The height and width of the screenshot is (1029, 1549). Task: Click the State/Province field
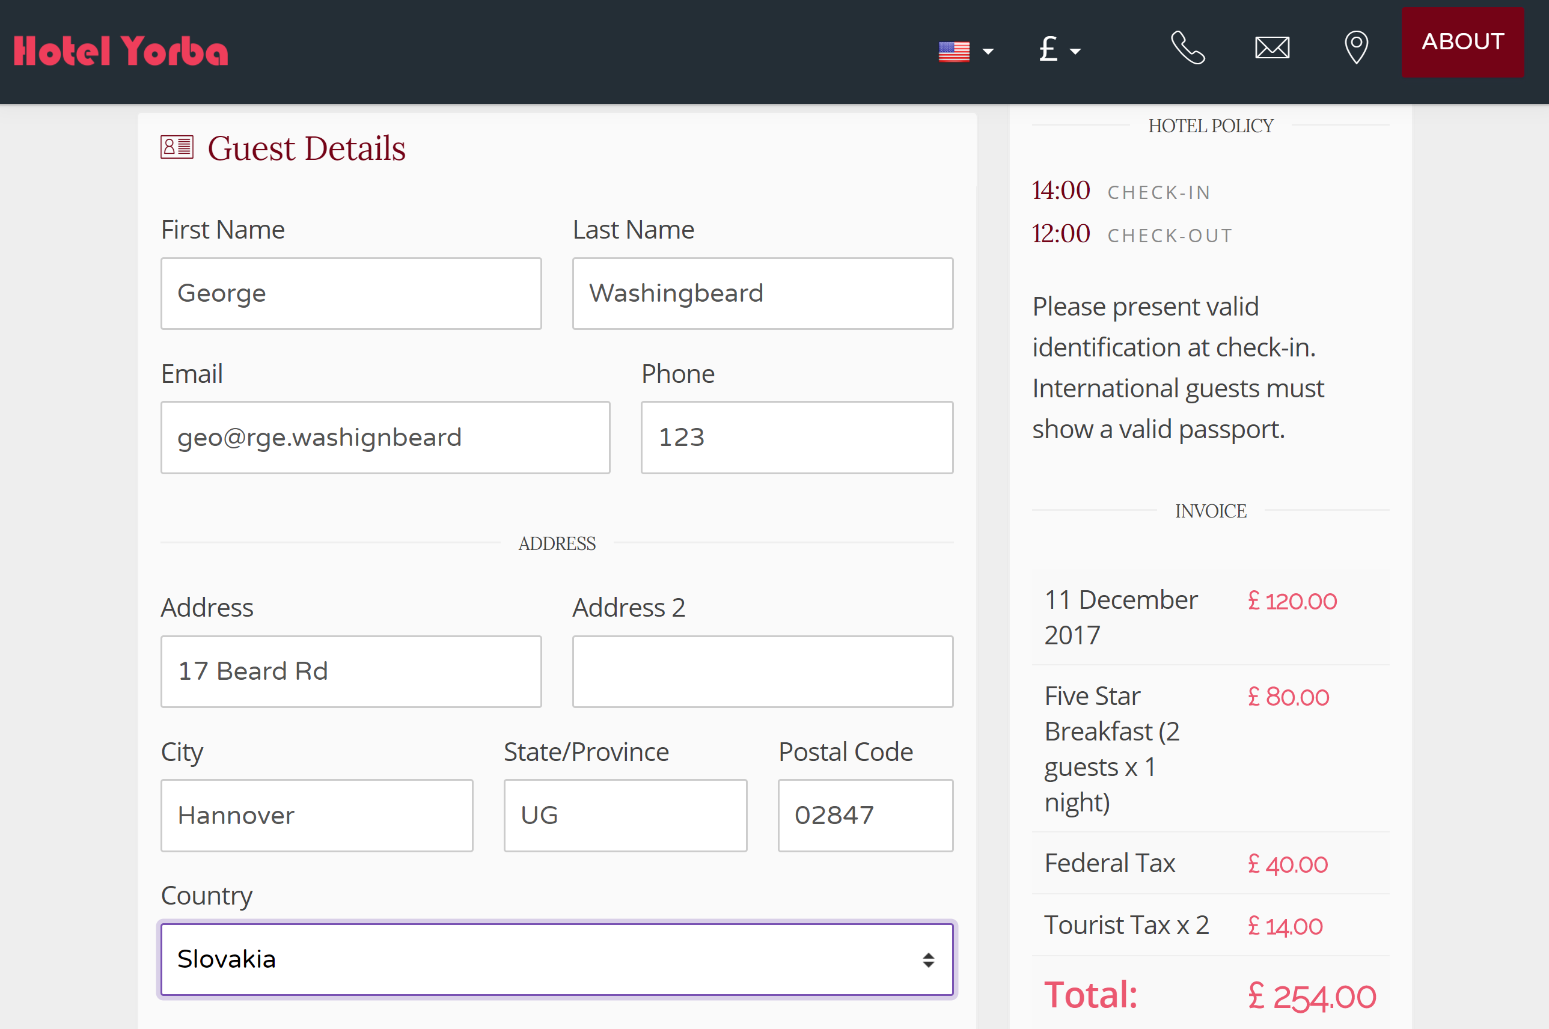[x=625, y=816]
